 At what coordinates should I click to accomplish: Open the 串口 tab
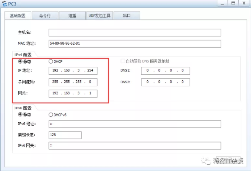click(x=127, y=16)
